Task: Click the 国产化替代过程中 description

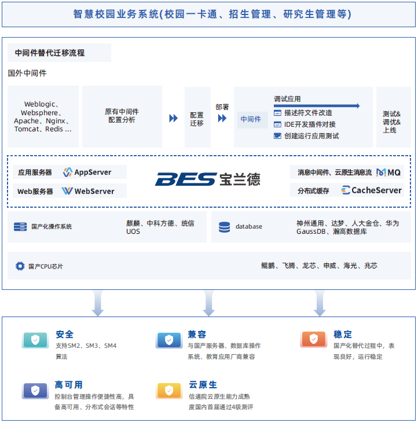Action: pyautogui.click(x=364, y=351)
